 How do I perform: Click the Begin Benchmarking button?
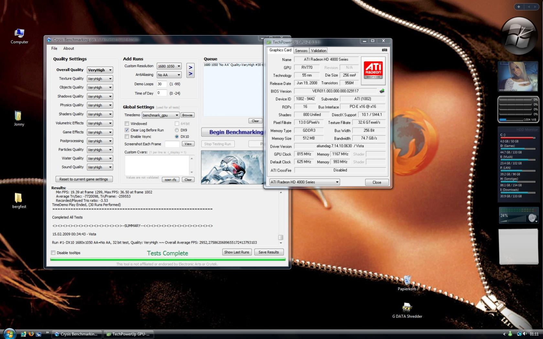tap(233, 132)
